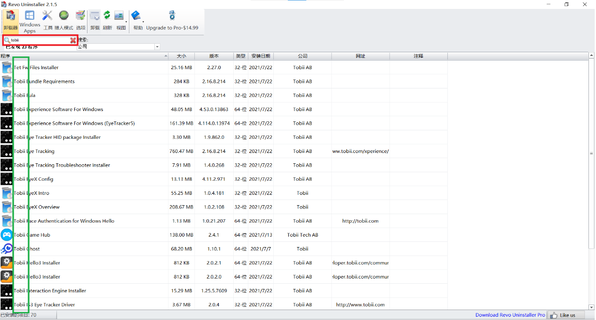Click the magnifier icon in search box
The height and width of the screenshot is (320, 596).
pos(7,40)
